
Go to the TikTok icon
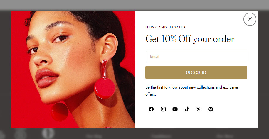[187, 109]
